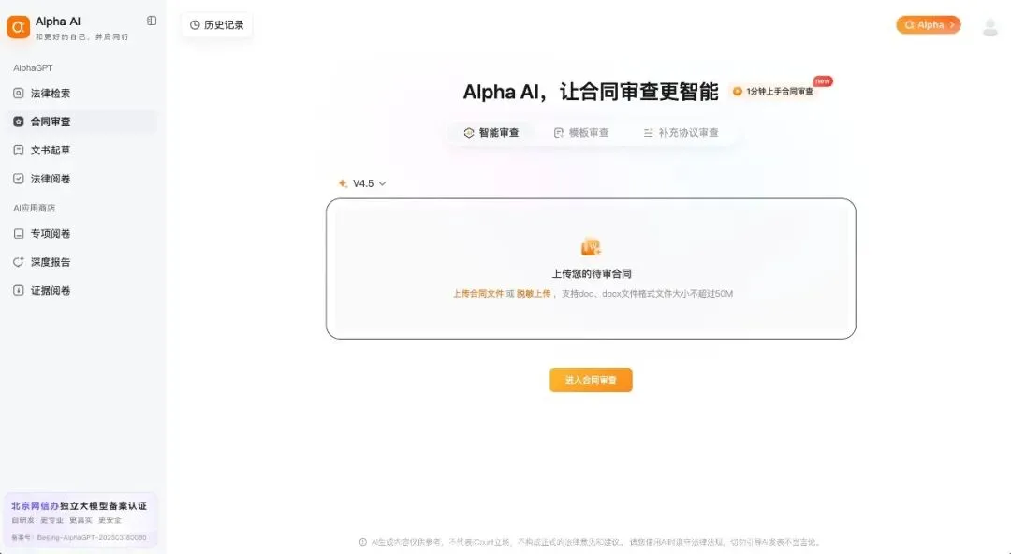This screenshot has width=1011, height=554.
Task: Open 文书起草 in sidebar
Action: coord(81,151)
